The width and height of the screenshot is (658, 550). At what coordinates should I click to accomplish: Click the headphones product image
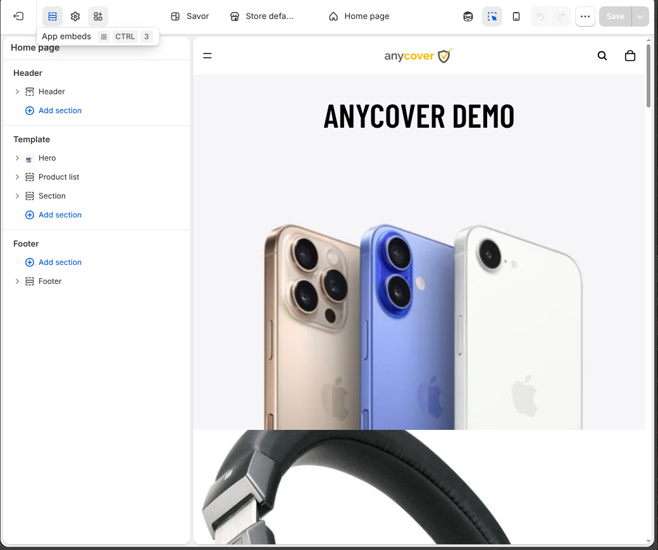coord(357,487)
